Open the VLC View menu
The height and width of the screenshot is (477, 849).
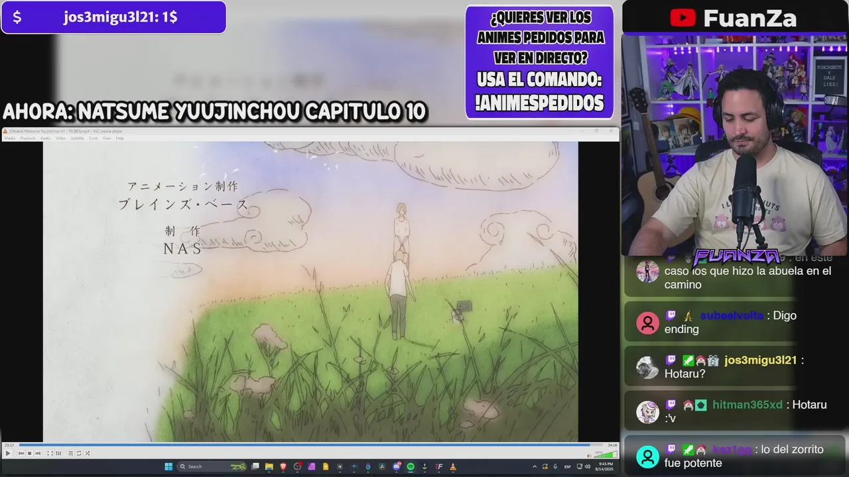click(107, 138)
